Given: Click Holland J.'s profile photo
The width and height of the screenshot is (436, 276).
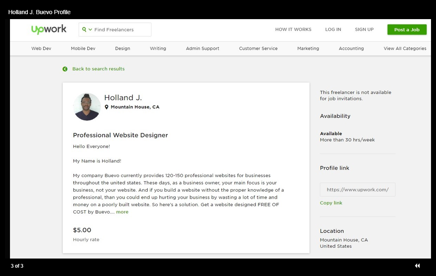Looking at the screenshot, I should pyautogui.click(x=87, y=107).
